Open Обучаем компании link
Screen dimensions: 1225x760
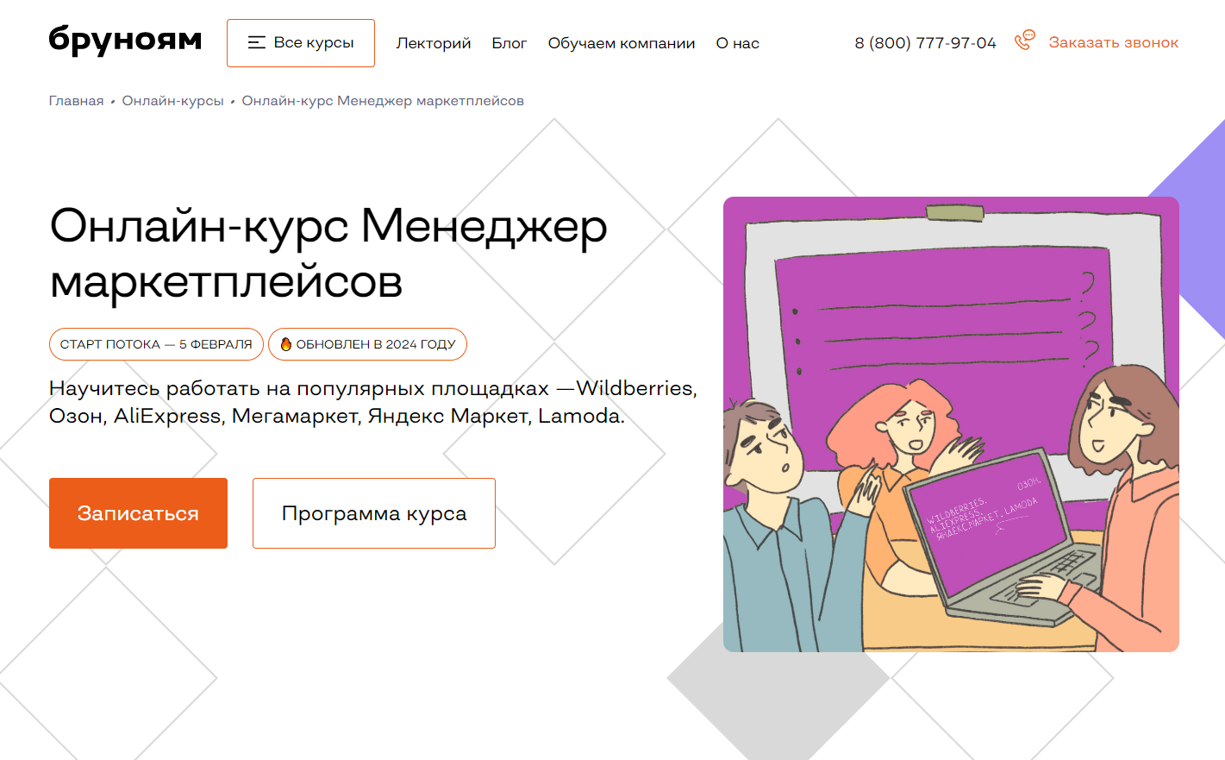click(x=622, y=43)
